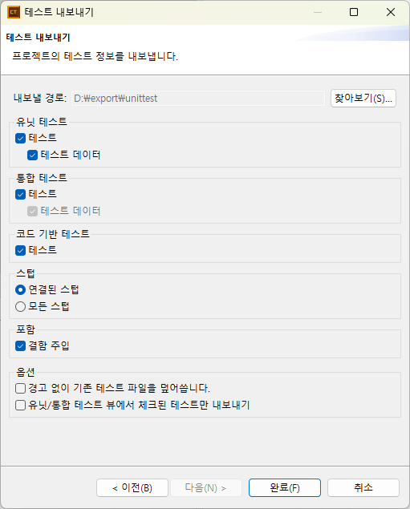
Task: Close the 테스트 내보내기 dialog
Action: point(391,12)
